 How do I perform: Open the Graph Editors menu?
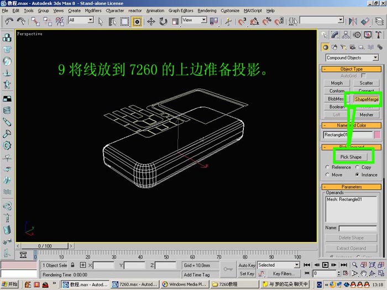(x=181, y=10)
